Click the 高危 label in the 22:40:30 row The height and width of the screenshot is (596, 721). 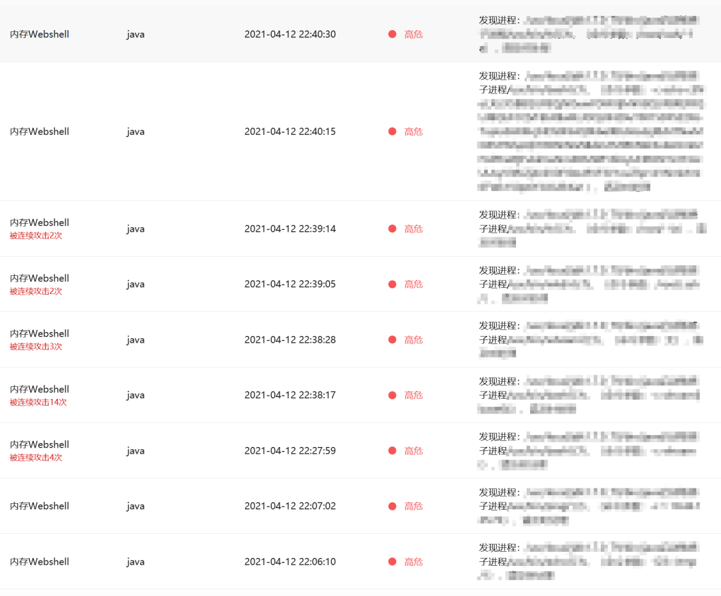point(413,34)
